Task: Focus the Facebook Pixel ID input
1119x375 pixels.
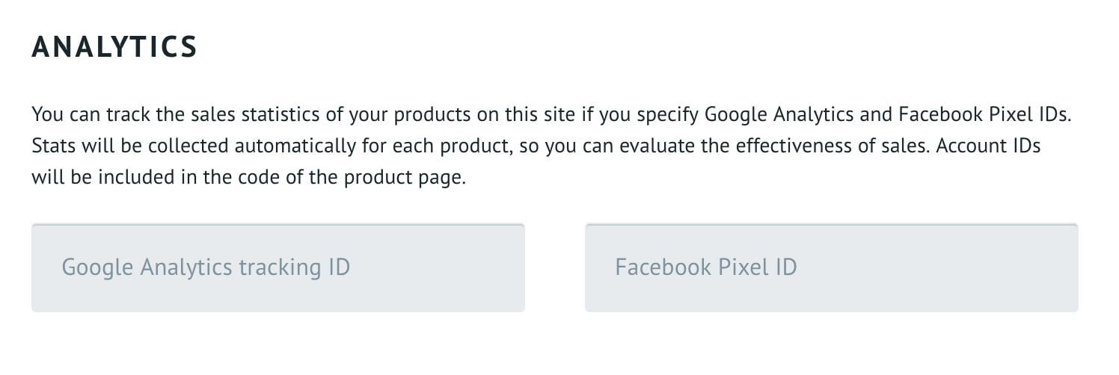Action: pos(831,267)
